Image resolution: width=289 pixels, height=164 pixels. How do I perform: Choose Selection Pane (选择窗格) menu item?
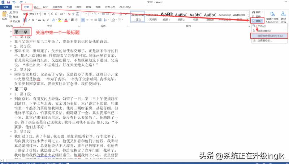click(269, 40)
